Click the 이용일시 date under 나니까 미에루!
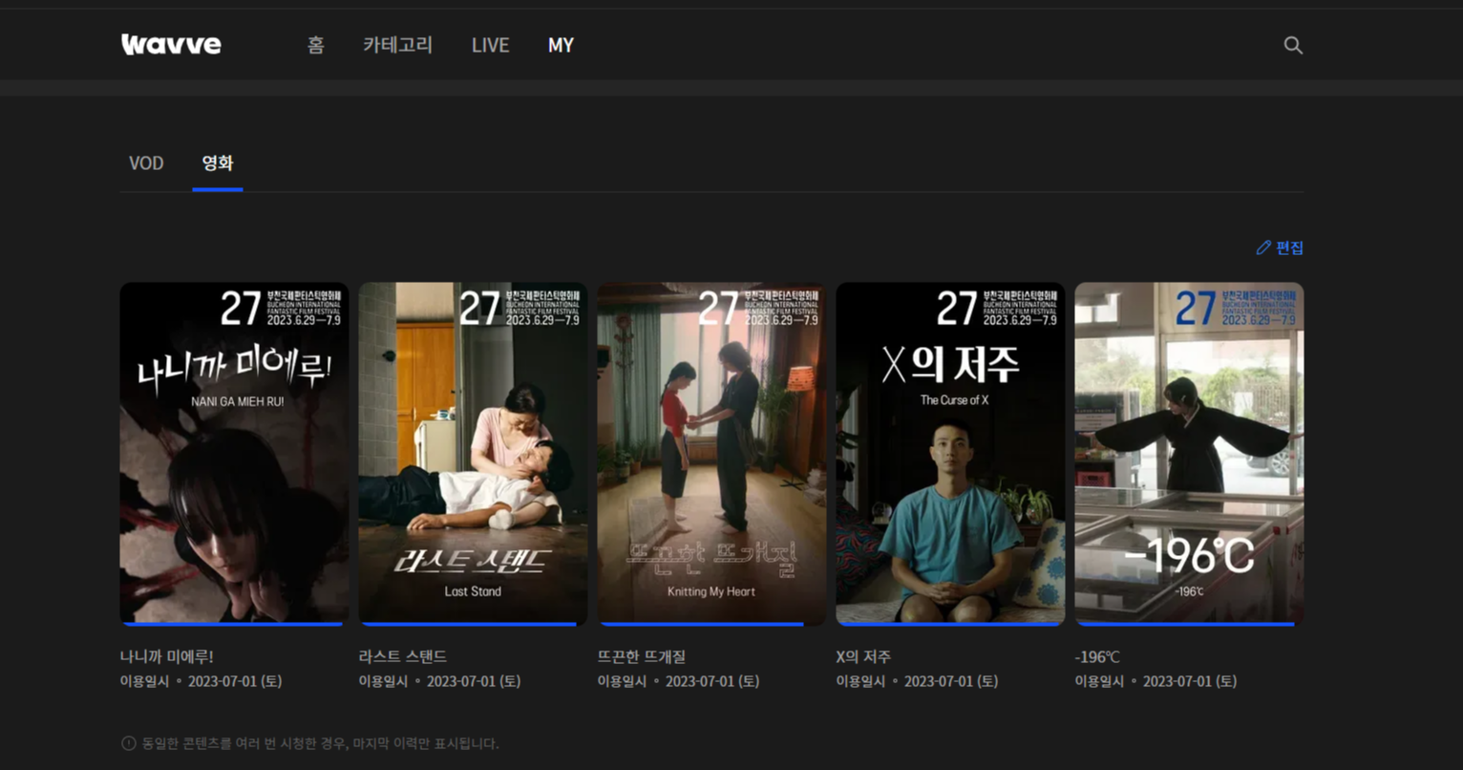This screenshot has height=770, width=1463. [201, 681]
